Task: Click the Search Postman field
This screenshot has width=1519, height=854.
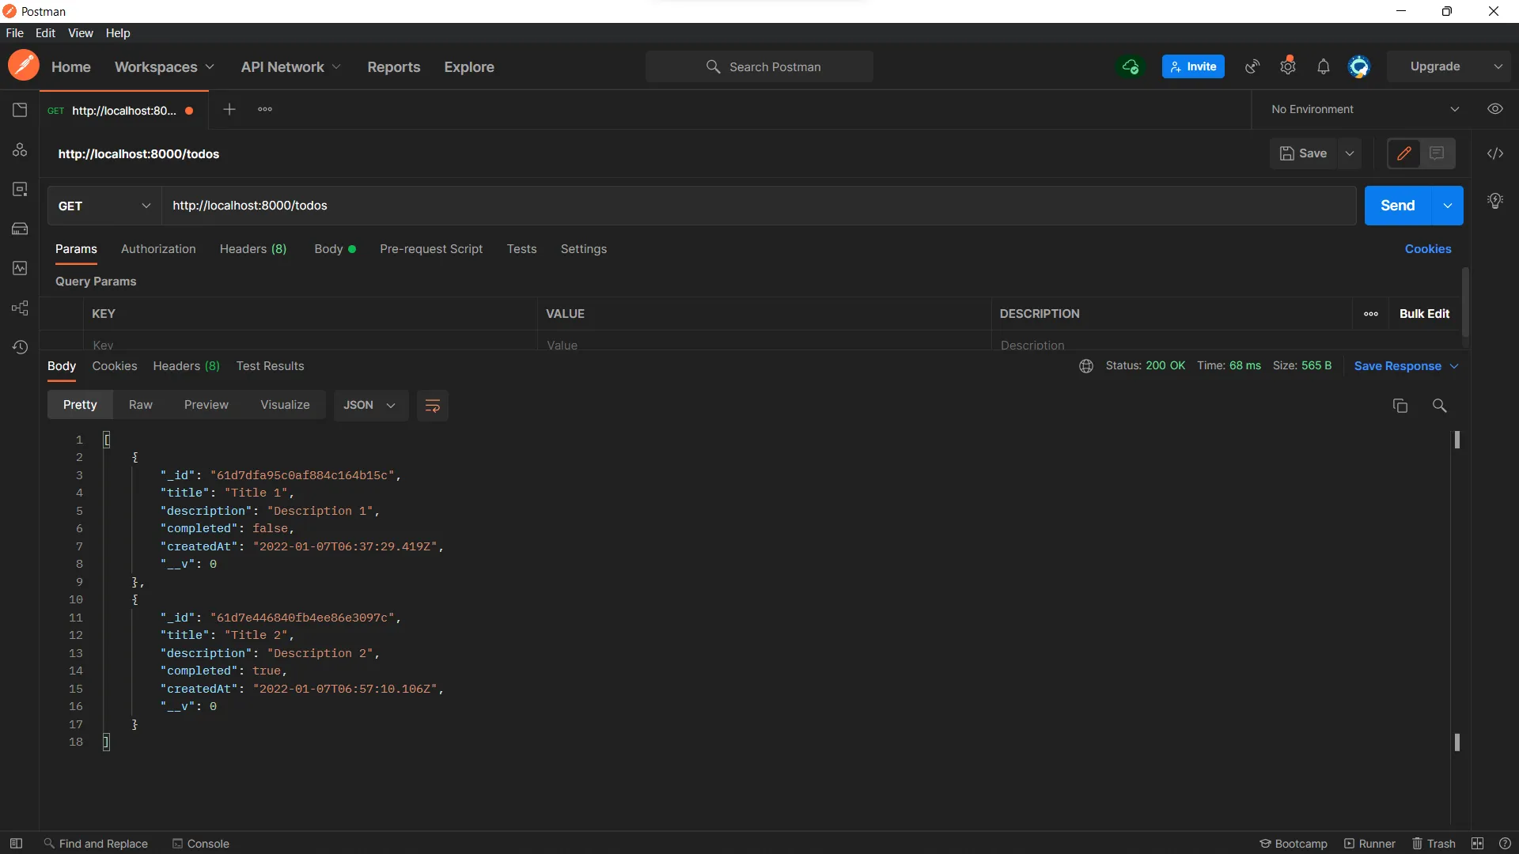Action: tap(759, 66)
